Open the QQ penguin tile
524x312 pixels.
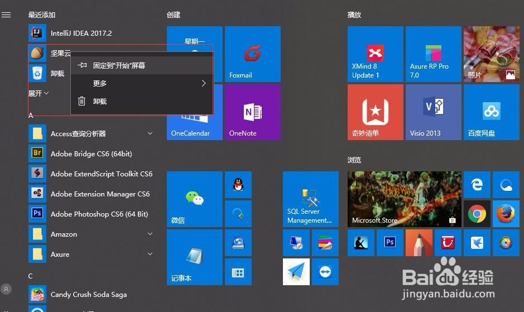pos(238,185)
